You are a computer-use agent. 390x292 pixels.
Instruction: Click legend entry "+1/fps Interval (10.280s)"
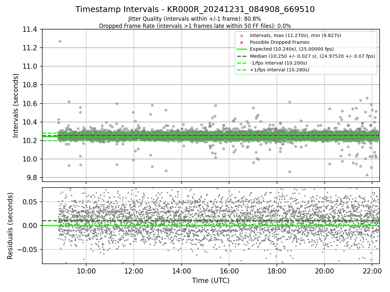[x=279, y=70]
